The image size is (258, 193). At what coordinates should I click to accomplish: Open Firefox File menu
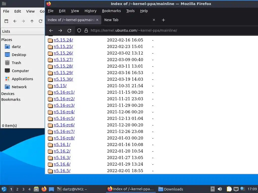pyautogui.click(x=50, y=11)
